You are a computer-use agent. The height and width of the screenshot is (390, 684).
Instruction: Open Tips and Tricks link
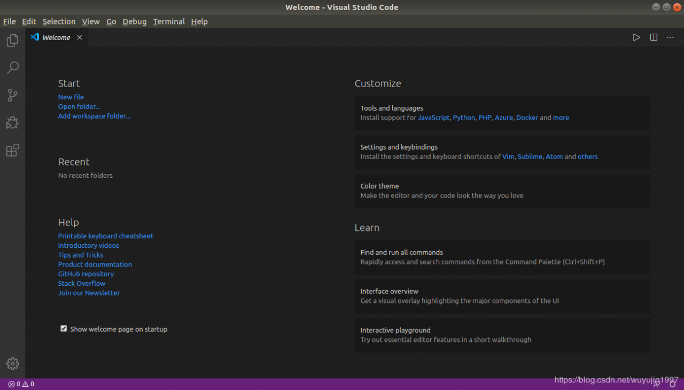click(x=81, y=255)
